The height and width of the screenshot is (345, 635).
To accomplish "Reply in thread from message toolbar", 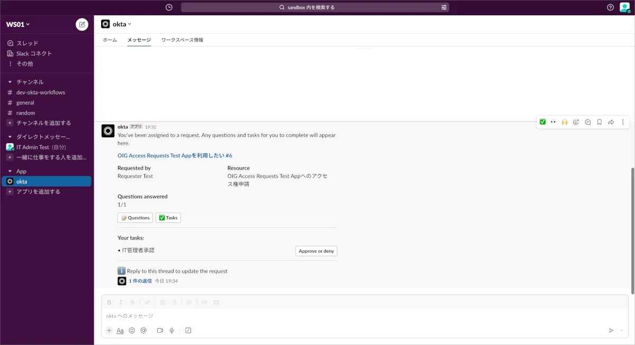I will (588, 122).
